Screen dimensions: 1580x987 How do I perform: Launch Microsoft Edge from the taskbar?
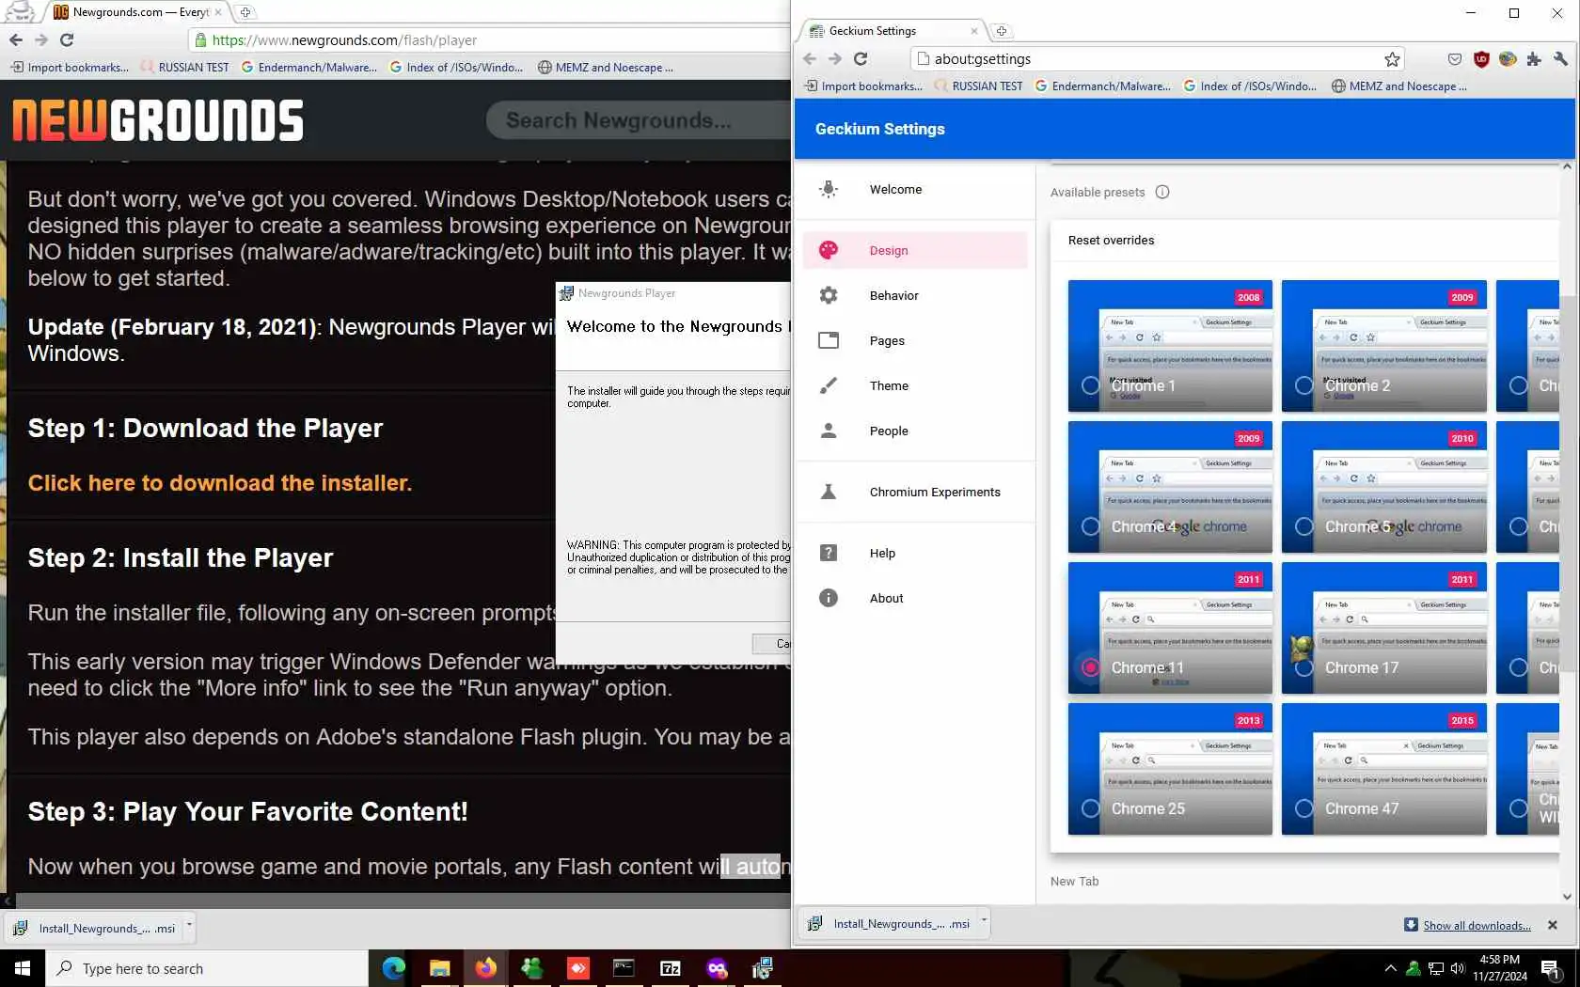coord(393,968)
